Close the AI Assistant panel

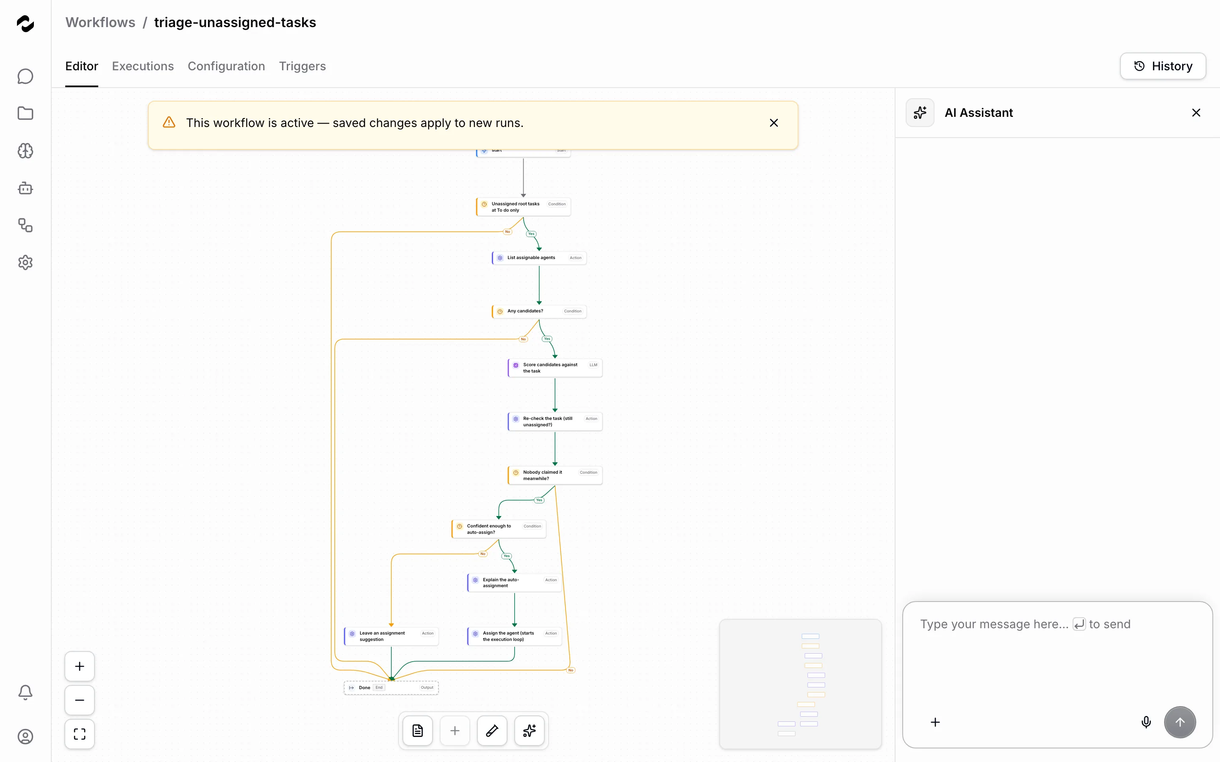[x=1196, y=112]
